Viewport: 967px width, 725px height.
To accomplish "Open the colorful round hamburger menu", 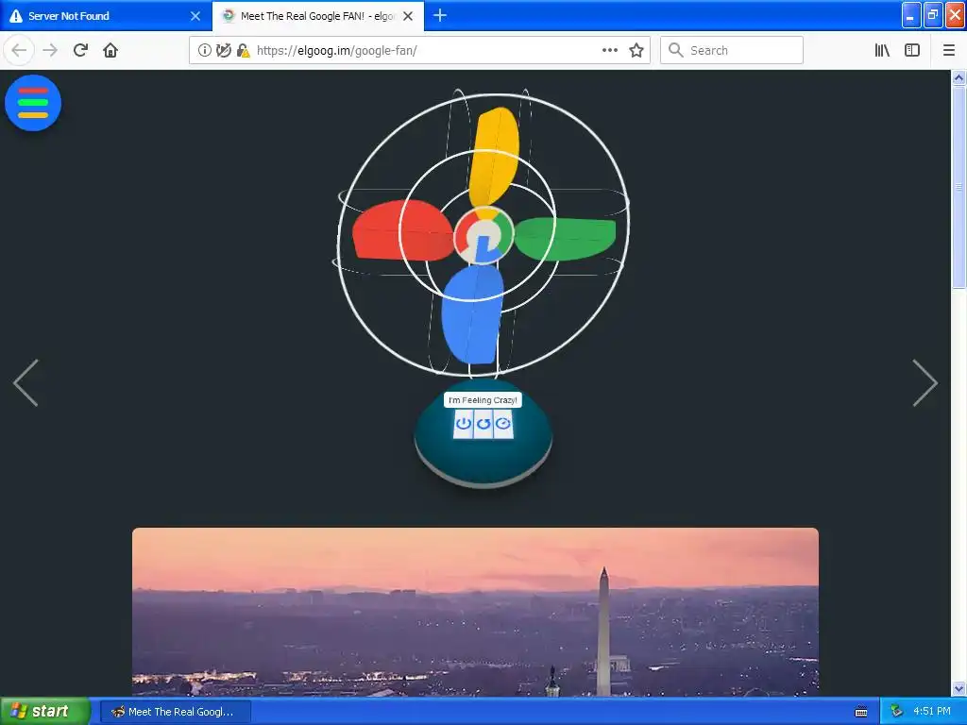I will point(33,103).
